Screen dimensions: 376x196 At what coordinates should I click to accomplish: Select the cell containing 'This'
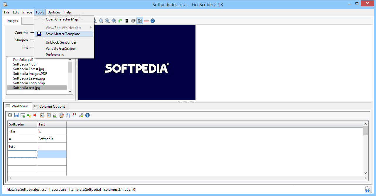[22, 131]
